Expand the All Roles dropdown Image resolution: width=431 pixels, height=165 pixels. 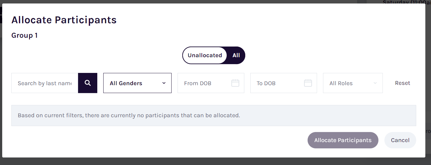(353, 83)
